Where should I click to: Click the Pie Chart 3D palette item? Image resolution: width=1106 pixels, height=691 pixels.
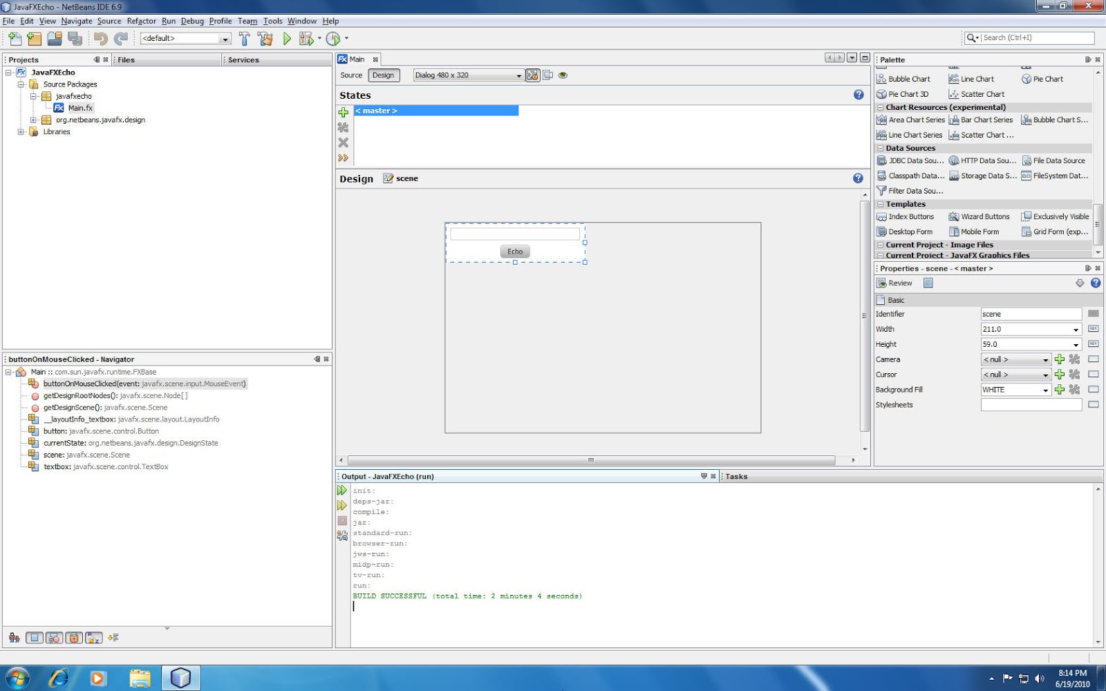(x=903, y=94)
